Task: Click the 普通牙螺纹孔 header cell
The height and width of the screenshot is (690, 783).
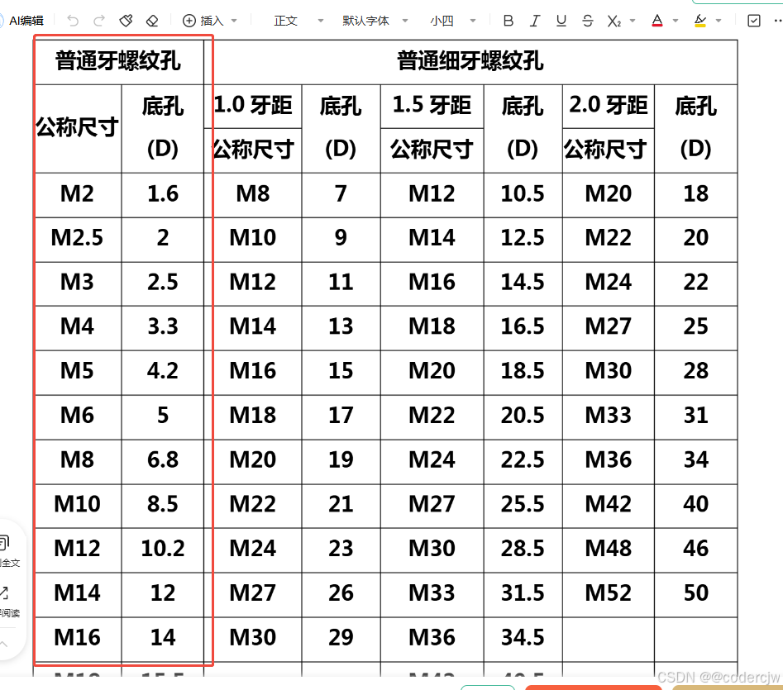Action: [x=119, y=62]
